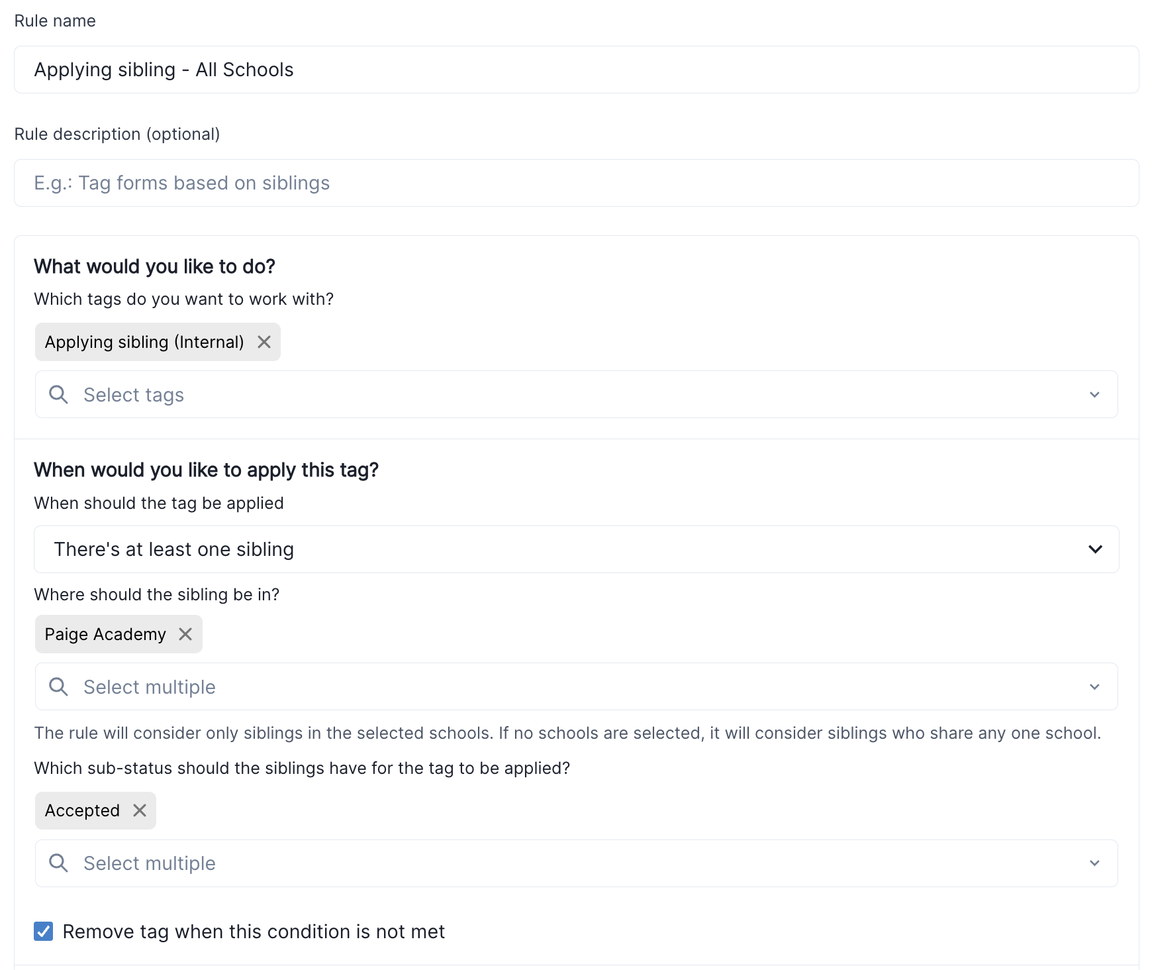Click inside the Rule name field

265,70
